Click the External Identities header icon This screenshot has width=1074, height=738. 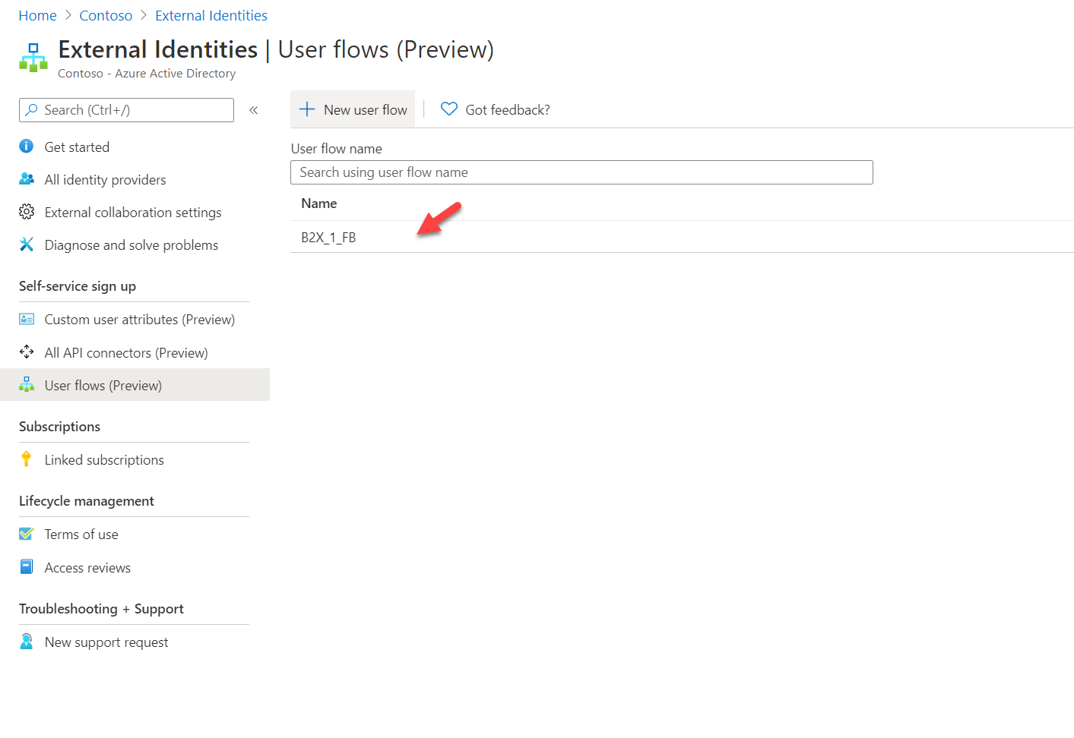click(x=33, y=58)
